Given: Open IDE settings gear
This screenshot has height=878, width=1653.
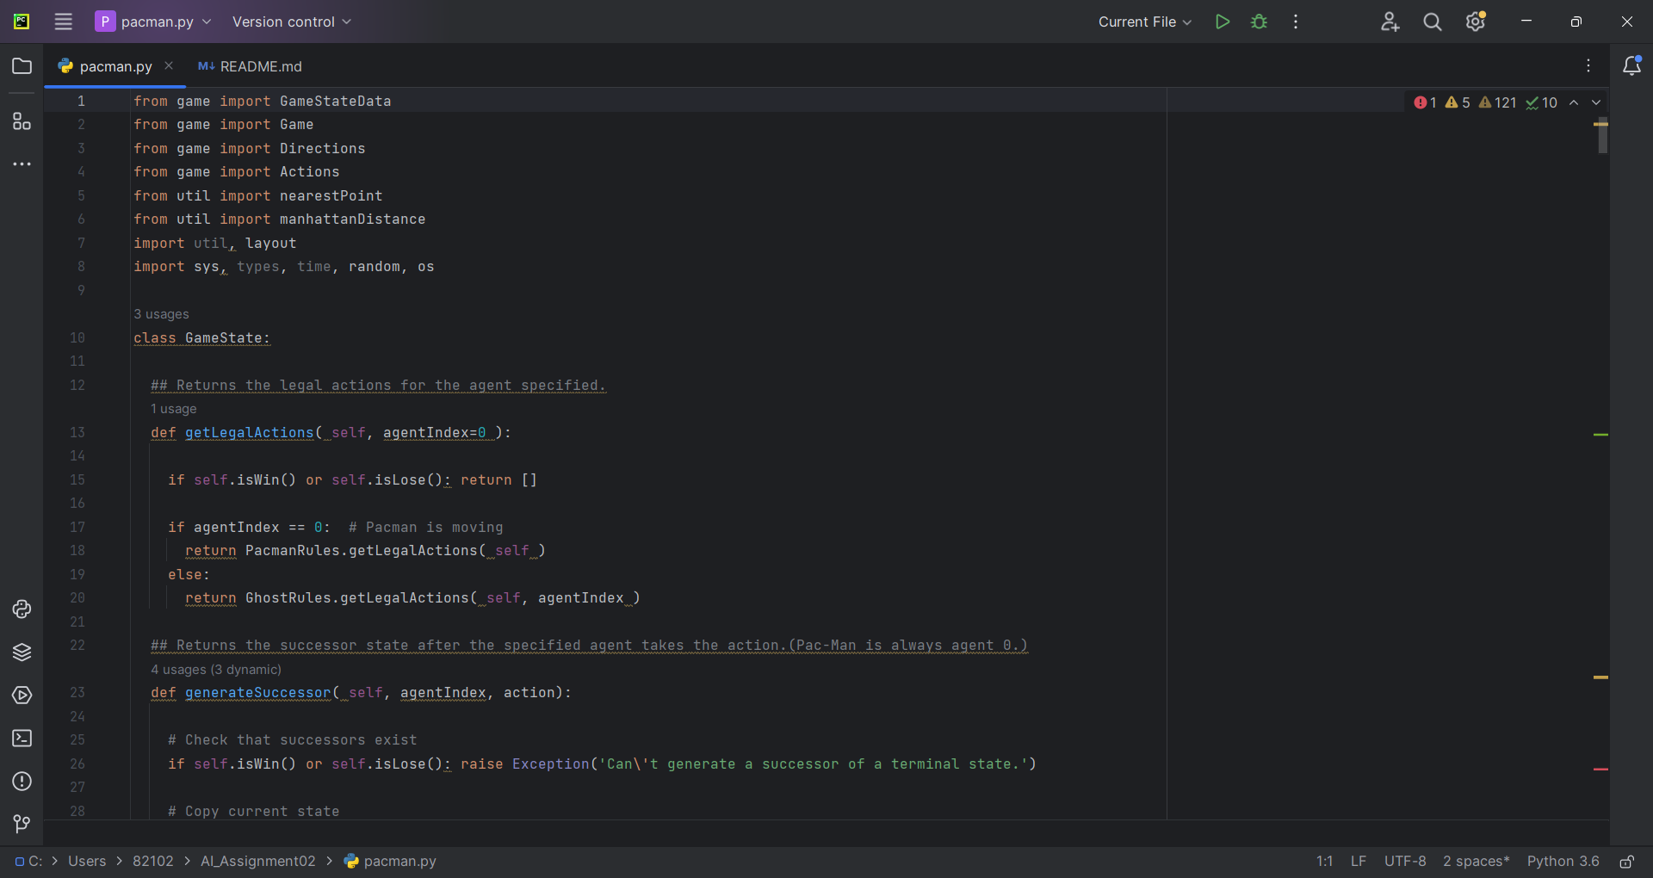Looking at the screenshot, I should pyautogui.click(x=1476, y=22).
